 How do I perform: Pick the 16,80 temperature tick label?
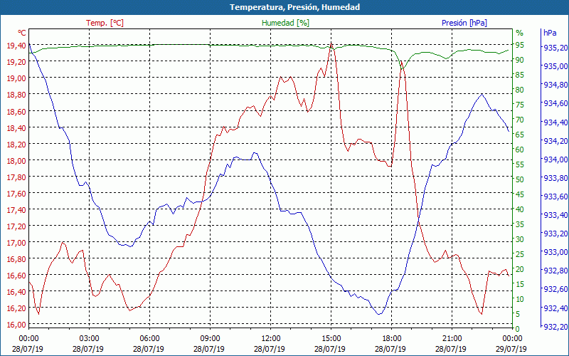(x=16, y=258)
